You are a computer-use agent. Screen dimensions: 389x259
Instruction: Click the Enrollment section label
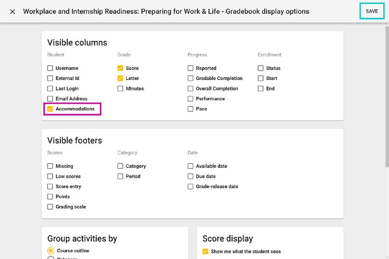pos(269,55)
